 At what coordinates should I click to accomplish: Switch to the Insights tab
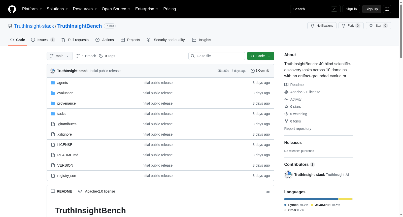(201, 40)
